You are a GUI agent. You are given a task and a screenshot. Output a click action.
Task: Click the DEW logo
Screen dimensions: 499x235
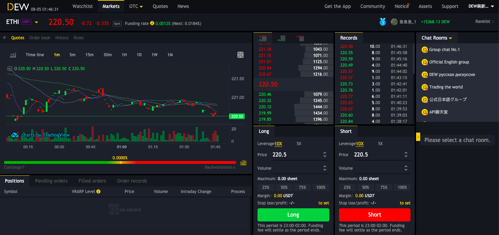pos(18,7)
